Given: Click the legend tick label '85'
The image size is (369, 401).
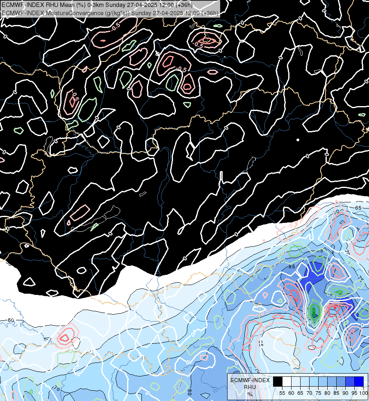Looking at the screenshot, I should 336,393.
